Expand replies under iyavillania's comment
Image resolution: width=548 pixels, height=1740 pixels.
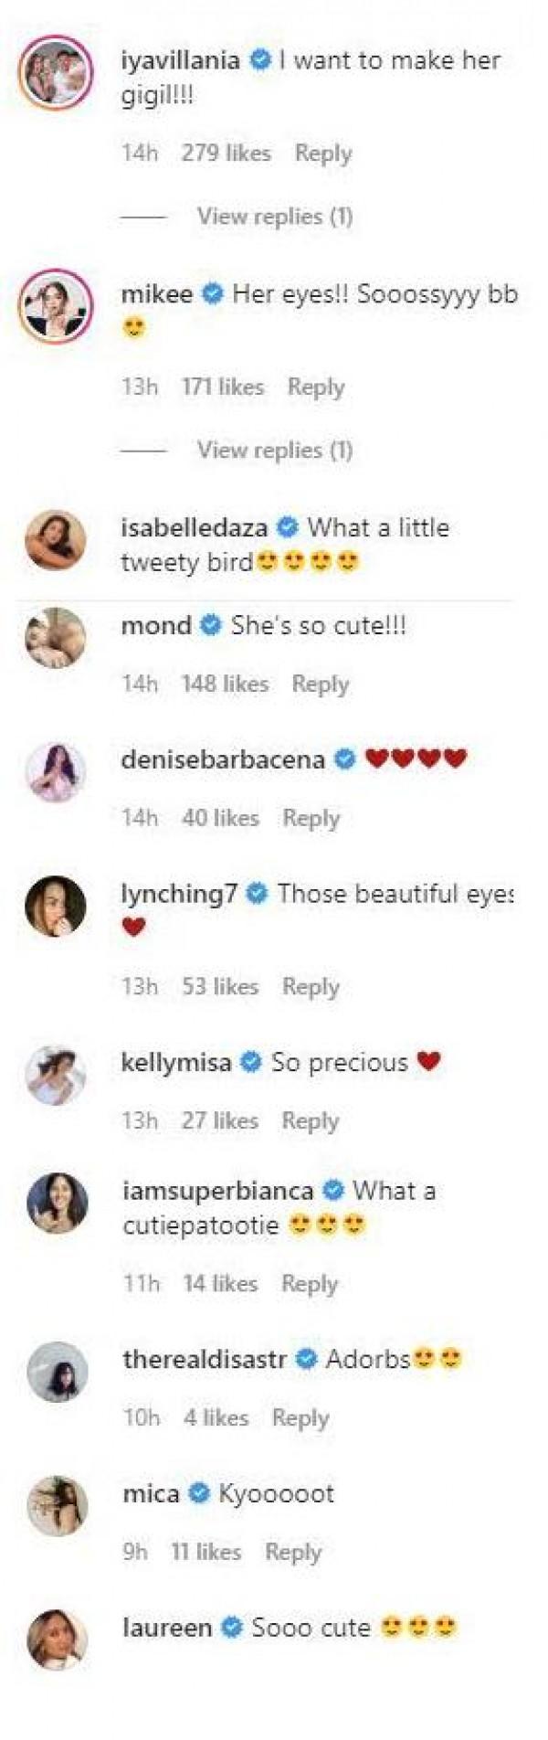(274, 217)
